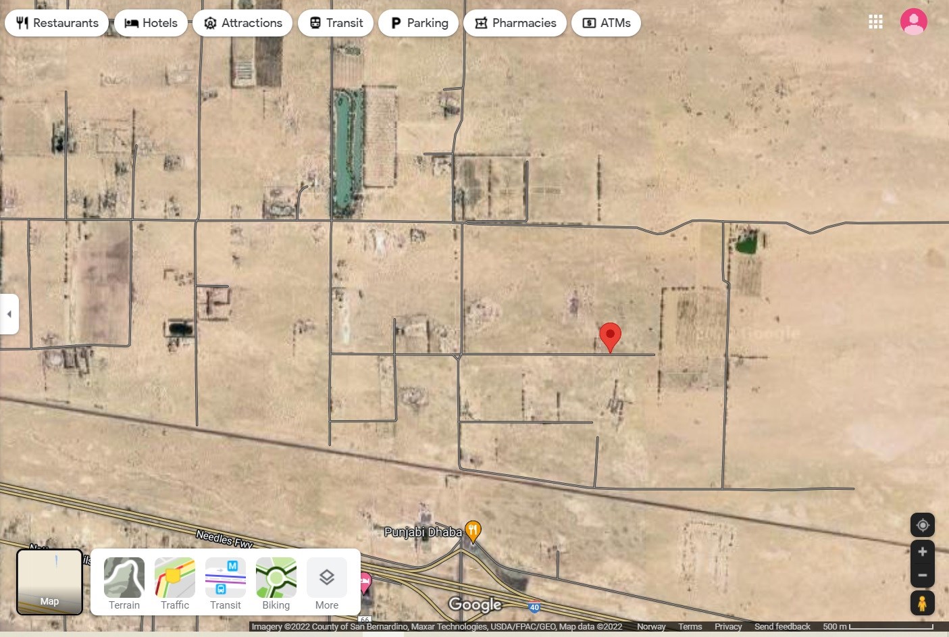Zoom out on the map

(922, 576)
